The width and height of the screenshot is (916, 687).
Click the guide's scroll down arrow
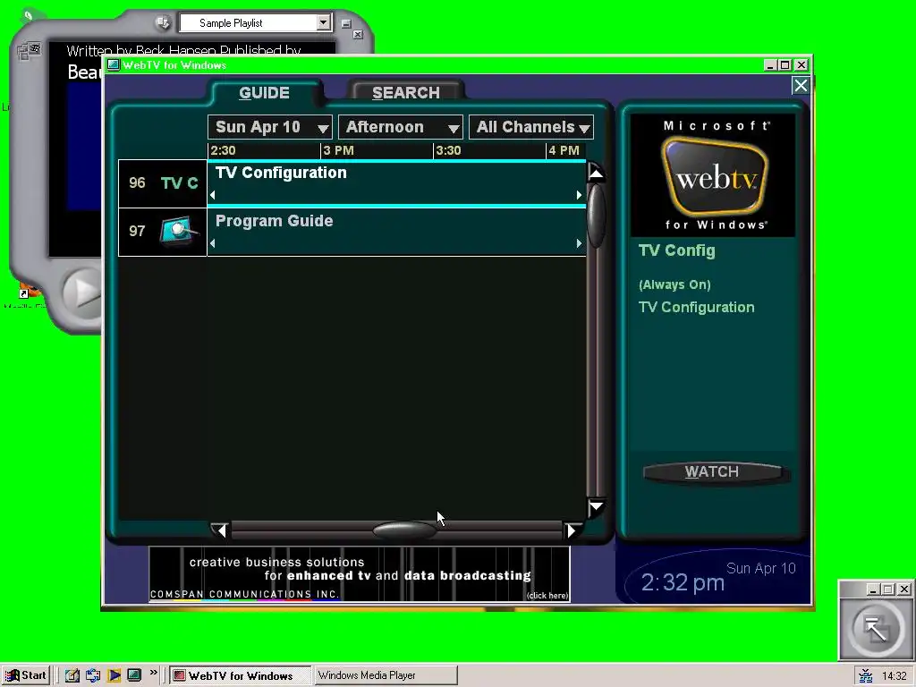[x=596, y=507]
